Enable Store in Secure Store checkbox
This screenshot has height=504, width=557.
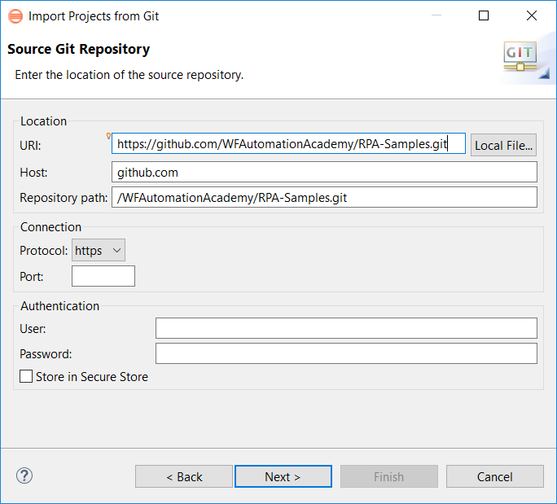click(x=26, y=376)
